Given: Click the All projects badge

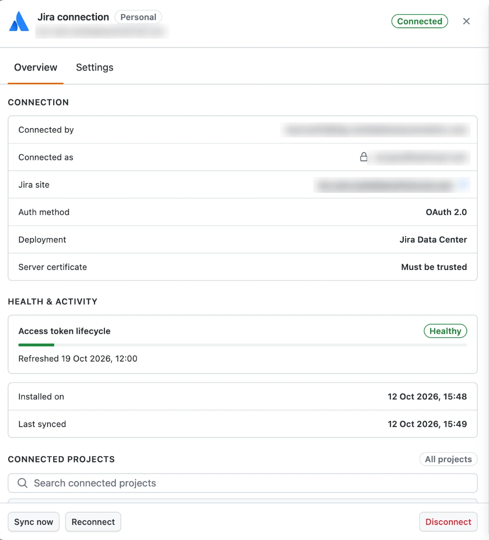Looking at the screenshot, I should click(448, 459).
